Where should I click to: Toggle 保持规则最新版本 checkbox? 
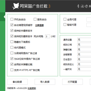point(12,36)
